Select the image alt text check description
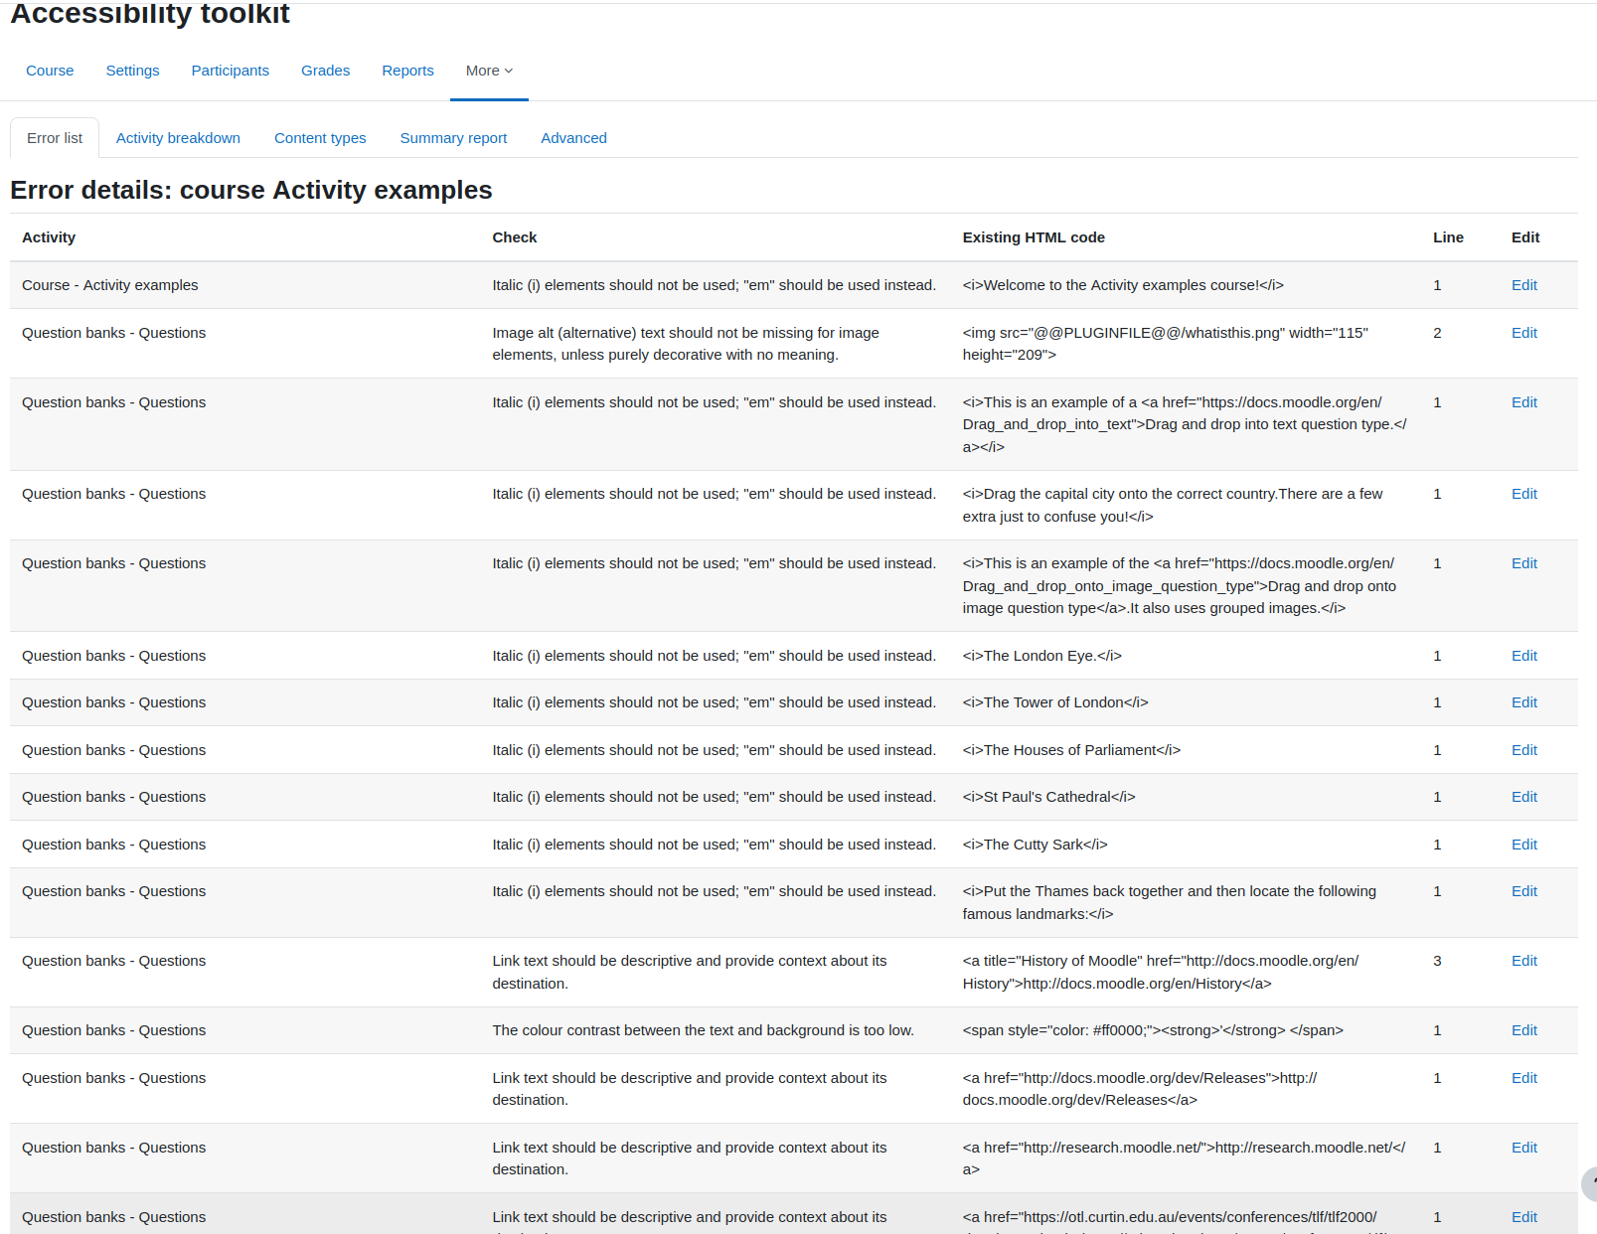The width and height of the screenshot is (1597, 1234). coord(686,344)
